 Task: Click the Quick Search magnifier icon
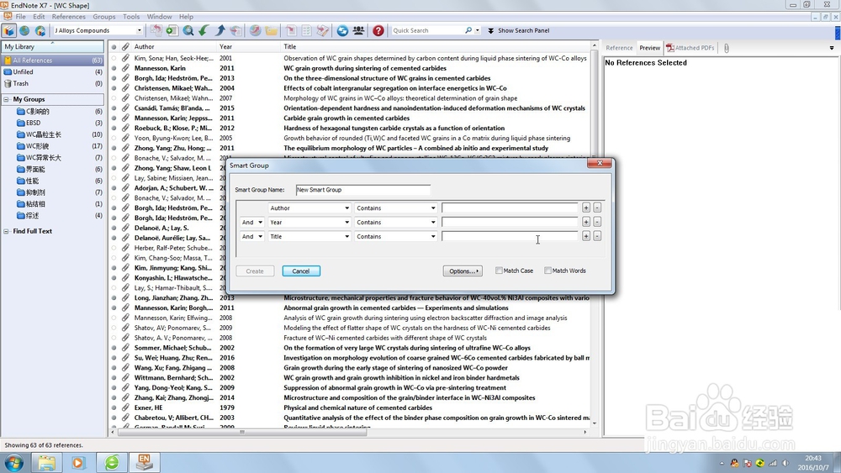(468, 30)
